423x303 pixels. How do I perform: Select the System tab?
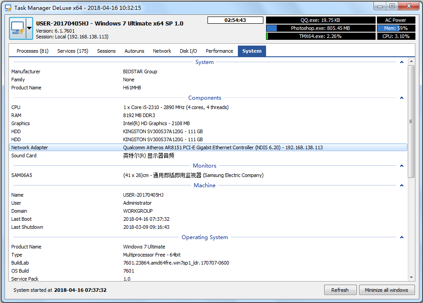(x=252, y=51)
